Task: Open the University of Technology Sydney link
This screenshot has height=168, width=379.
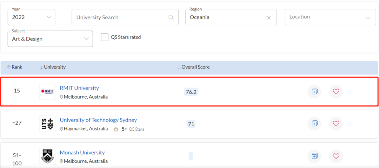Action: (x=98, y=120)
